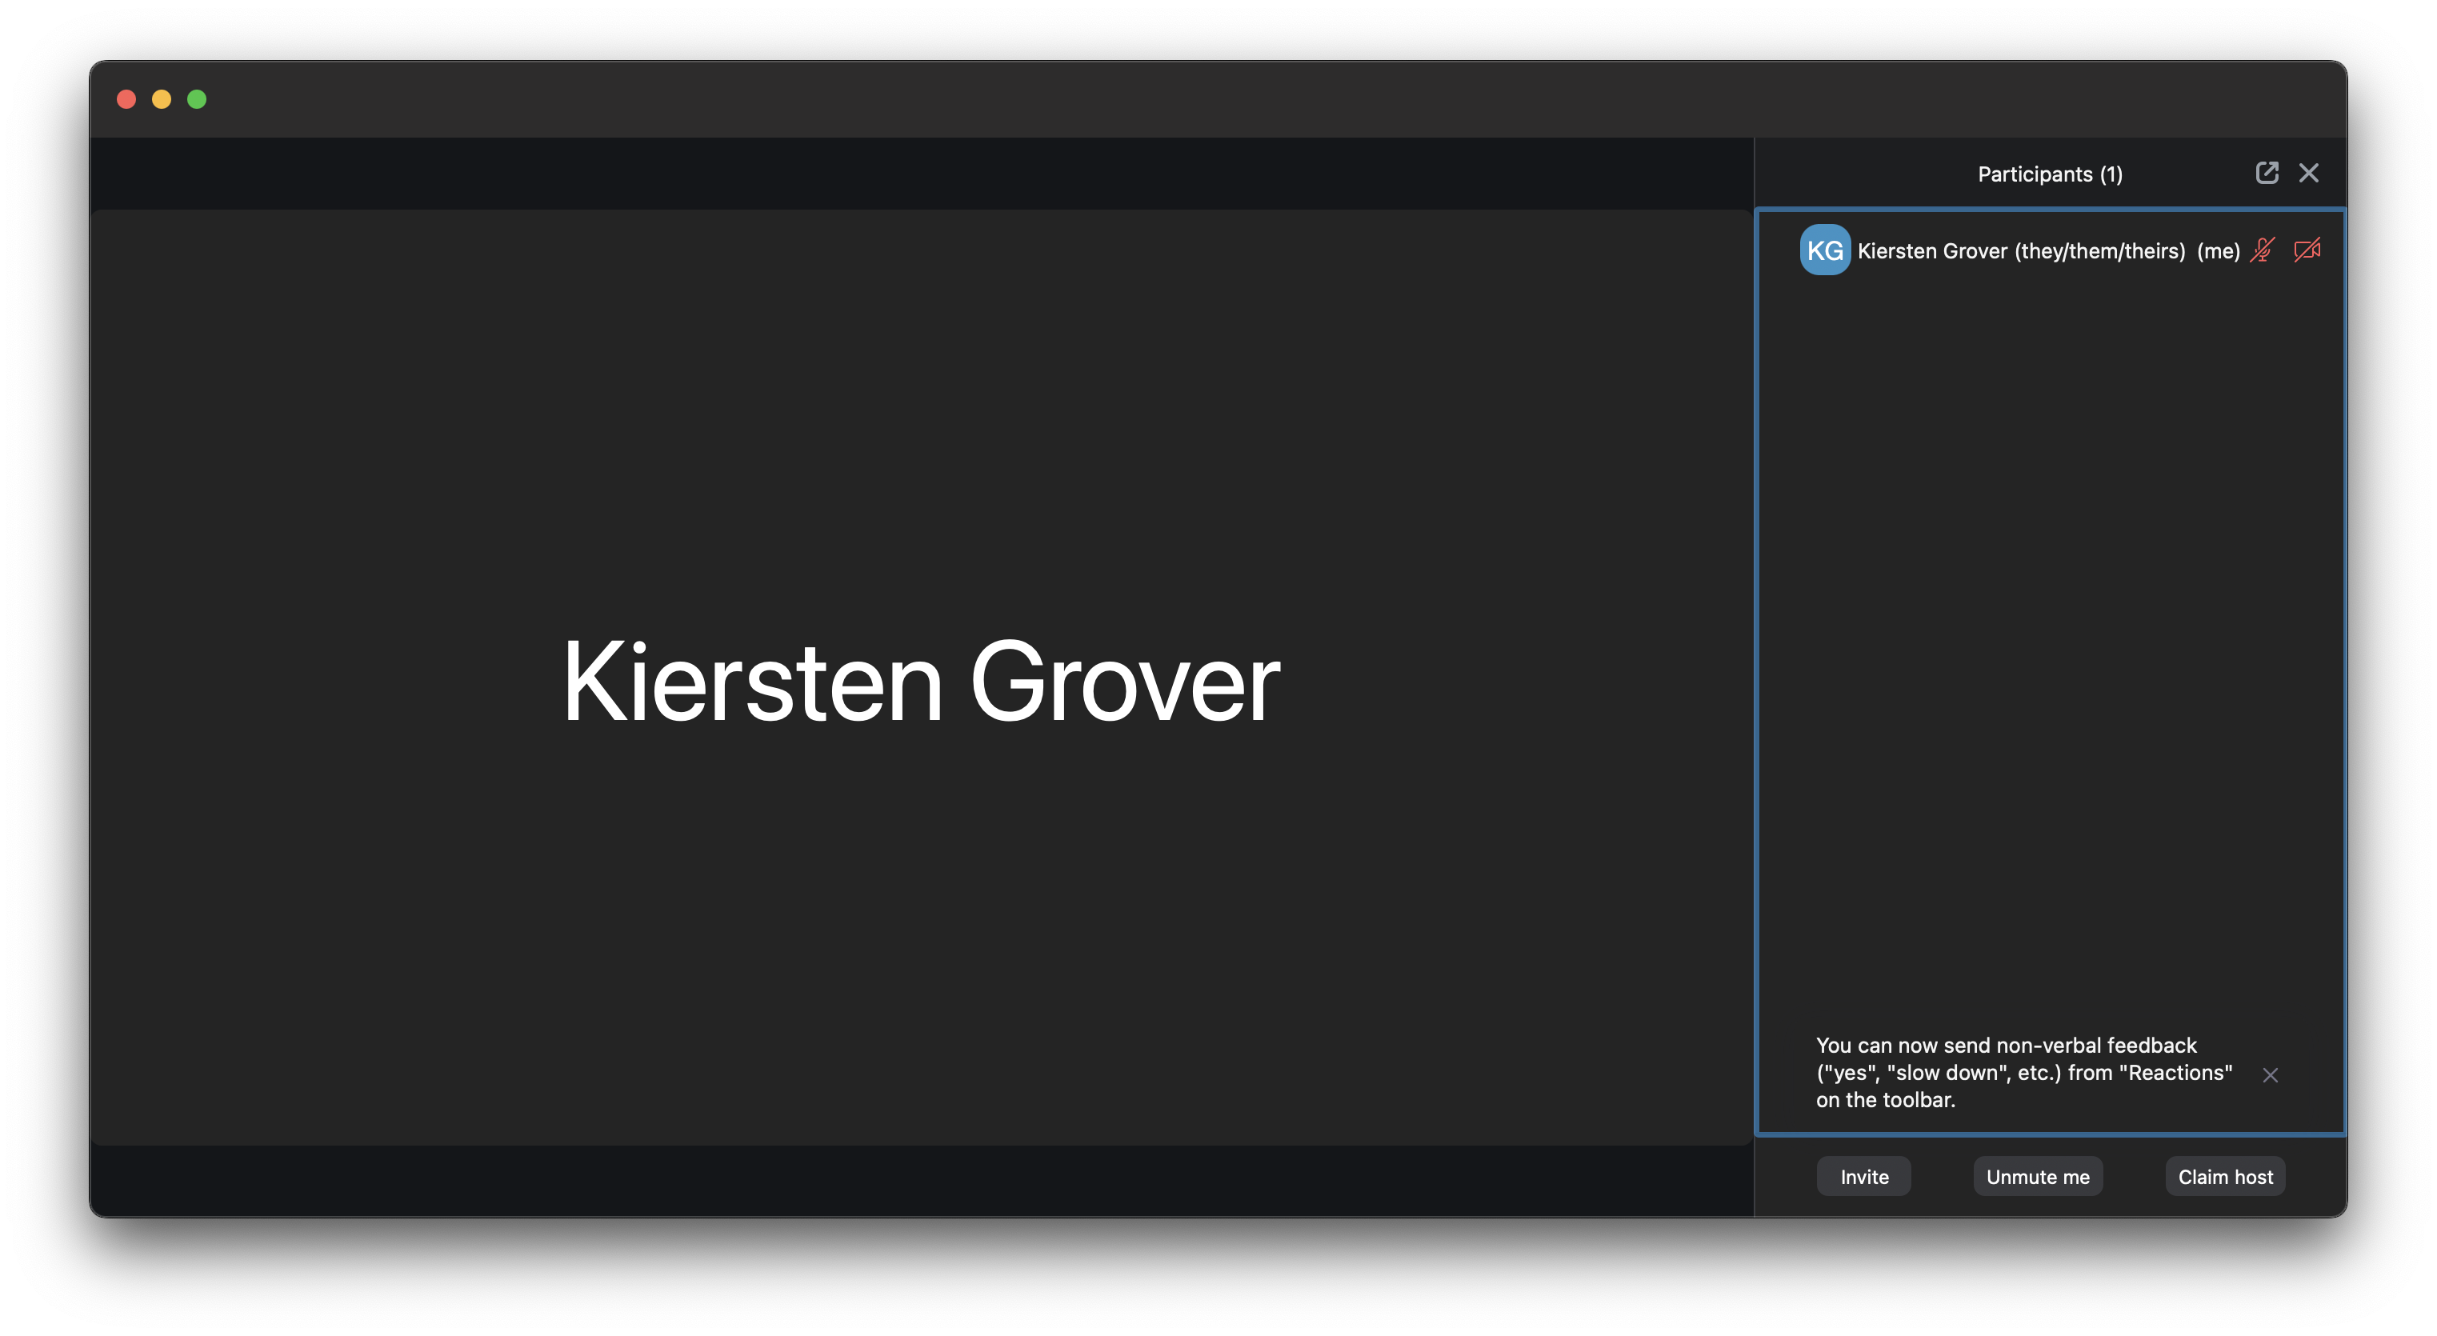2437x1336 pixels.
Task: Select Kiersten Grover name in participant list
Action: pos(1932,250)
